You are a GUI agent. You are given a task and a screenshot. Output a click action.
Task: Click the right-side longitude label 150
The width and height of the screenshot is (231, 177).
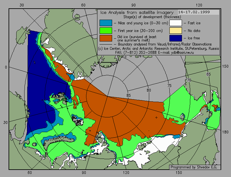(225, 66)
